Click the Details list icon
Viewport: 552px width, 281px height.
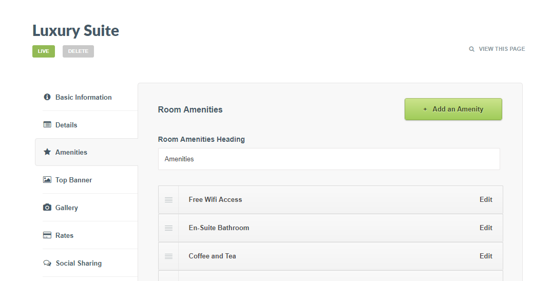[47, 125]
